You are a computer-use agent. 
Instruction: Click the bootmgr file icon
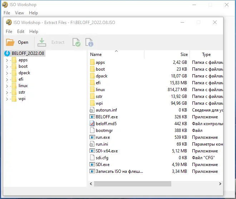(92, 131)
